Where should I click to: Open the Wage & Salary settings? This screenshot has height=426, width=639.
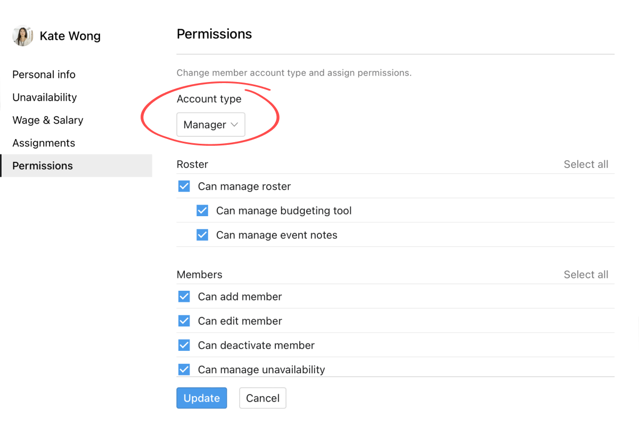tap(47, 120)
